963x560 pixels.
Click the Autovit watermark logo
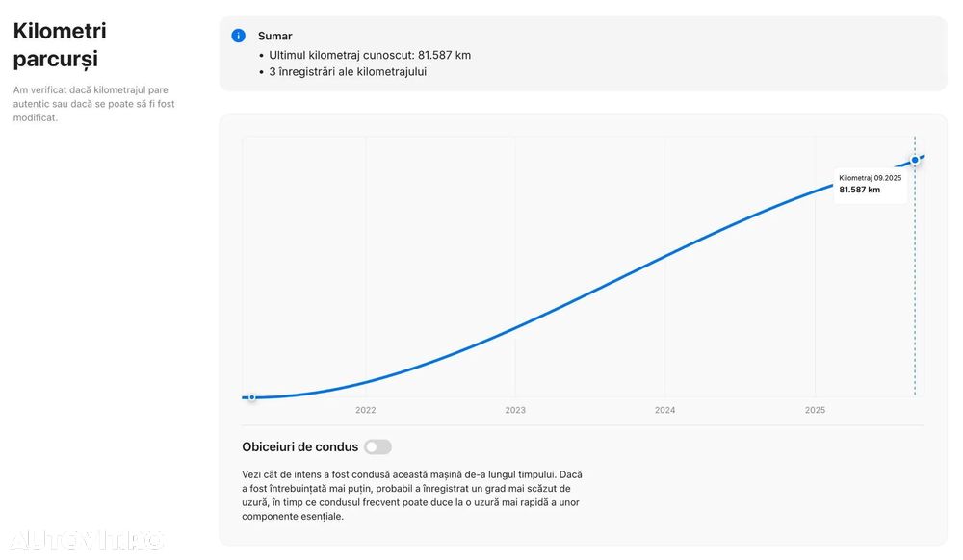(87, 539)
